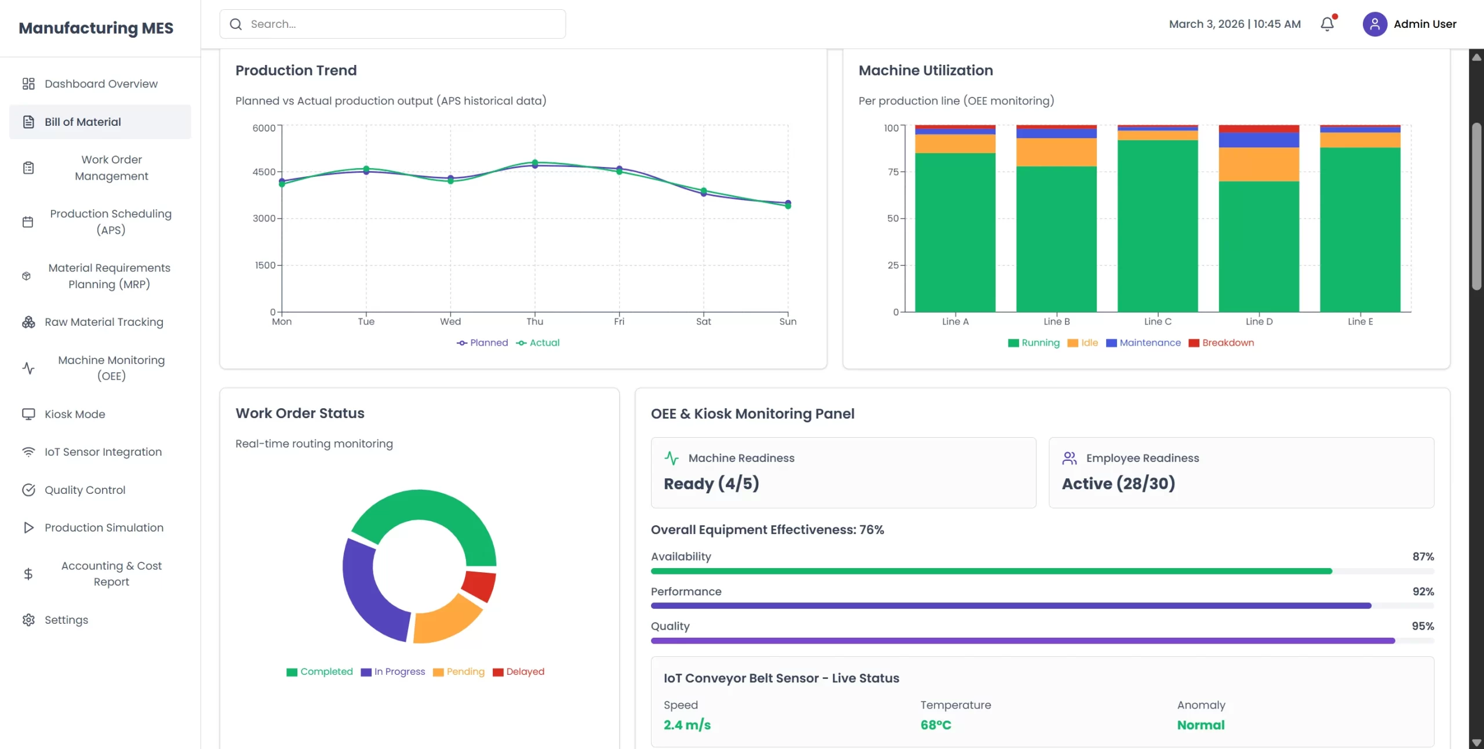Click the Availability progress bar
1484x749 pixels.
point(991,571)
